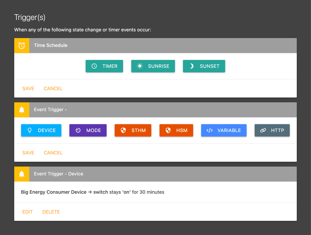Edit the Big Energy Consumer Device trigger

point(27,212)
